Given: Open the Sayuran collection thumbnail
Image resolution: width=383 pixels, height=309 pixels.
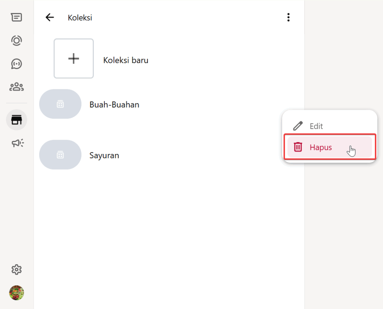Looking at the screenshot, I should (x=60, y=155).
